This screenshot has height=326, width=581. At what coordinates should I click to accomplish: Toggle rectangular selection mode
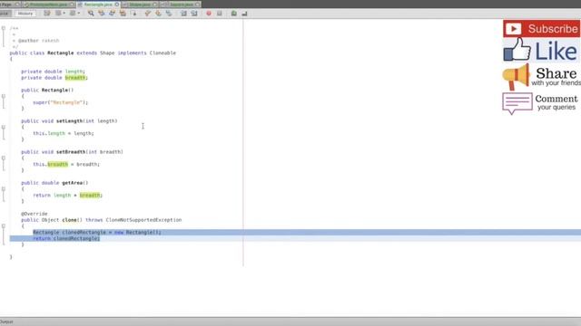click(x=133, y=14)
